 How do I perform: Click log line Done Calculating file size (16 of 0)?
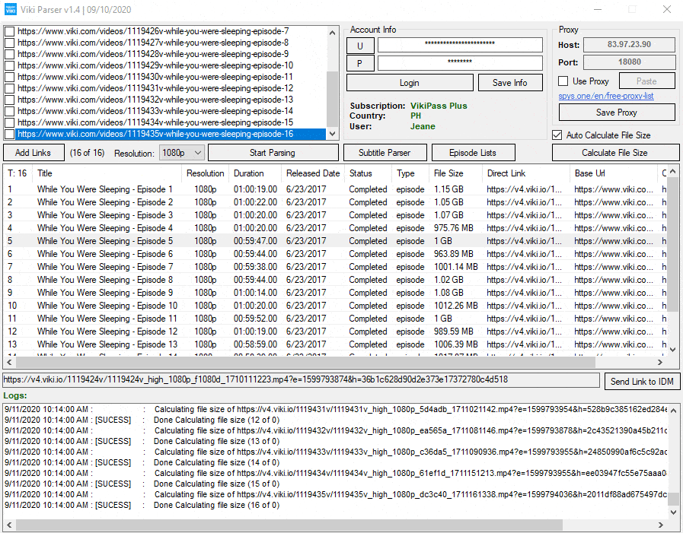216,505
